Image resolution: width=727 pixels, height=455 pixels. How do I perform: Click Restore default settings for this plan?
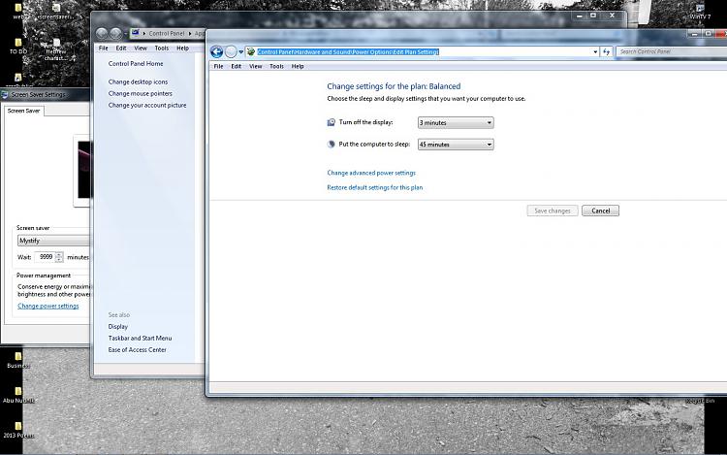[x=374, y=188]
